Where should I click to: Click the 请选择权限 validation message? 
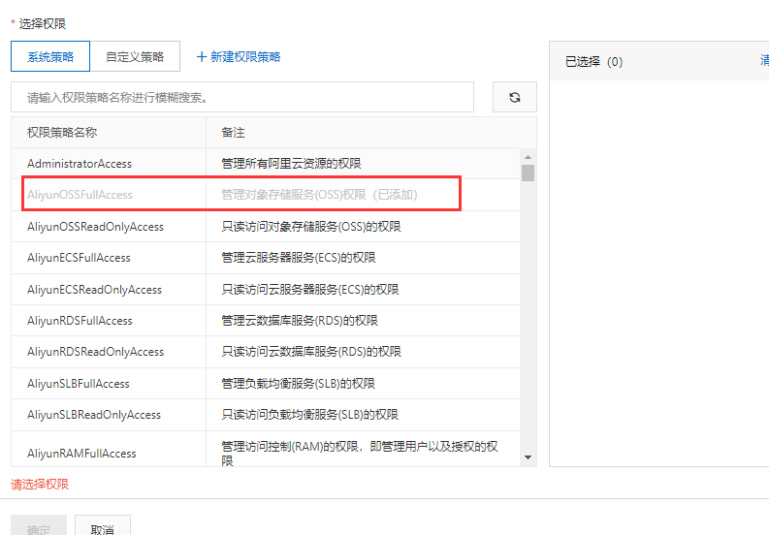click(x=40, y=485)
